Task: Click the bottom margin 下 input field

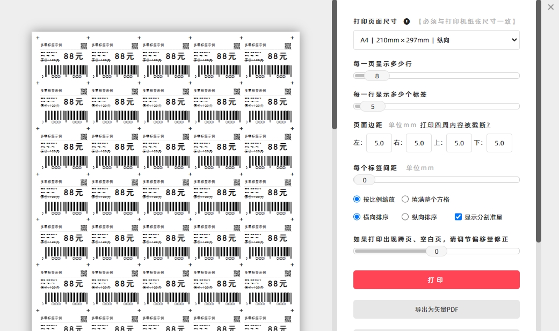Action: tap(499, 143)
